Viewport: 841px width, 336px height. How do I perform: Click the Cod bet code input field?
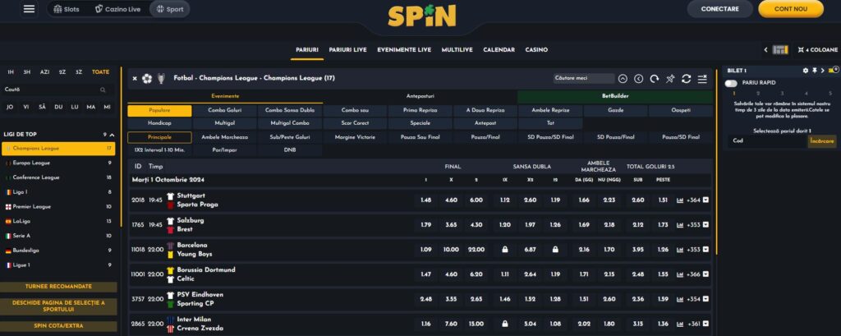(x=768, y=141)
